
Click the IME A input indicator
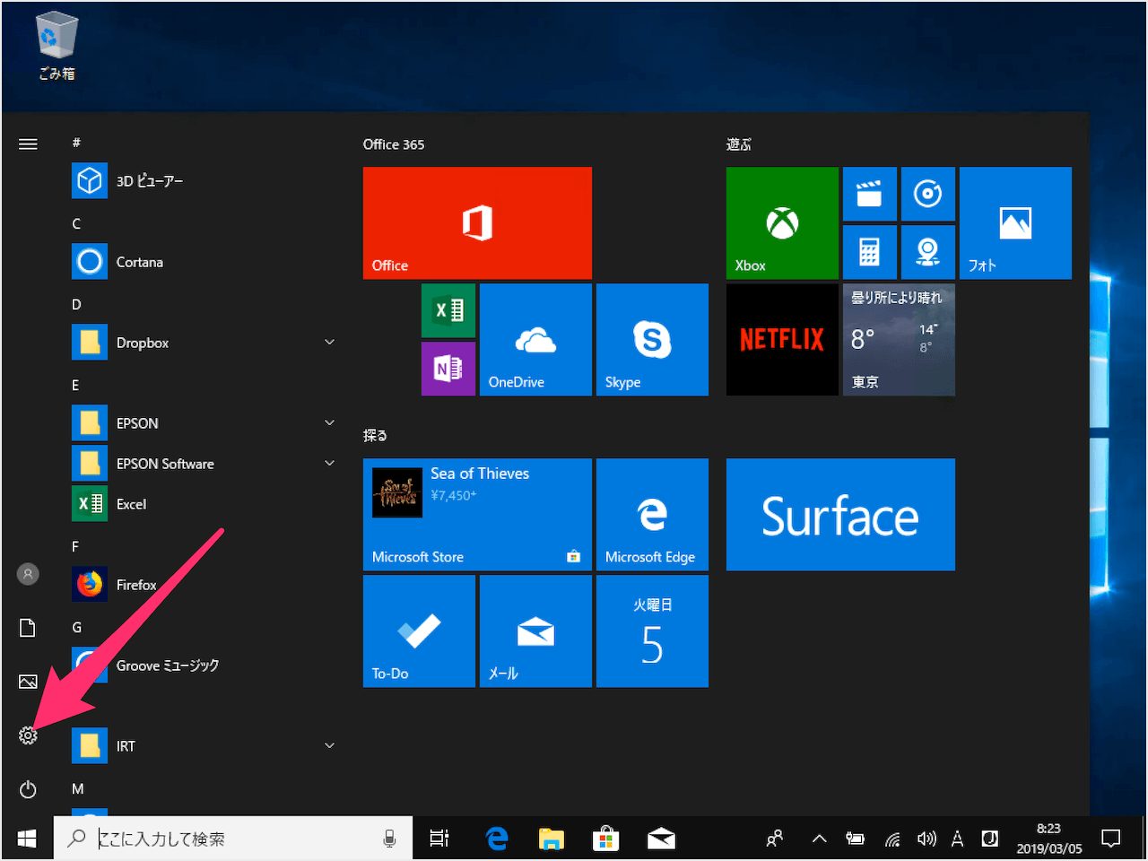(x=957, y=839)
